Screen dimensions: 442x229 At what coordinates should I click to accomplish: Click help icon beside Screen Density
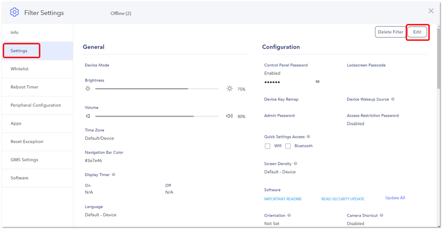(x=295, y=164)
